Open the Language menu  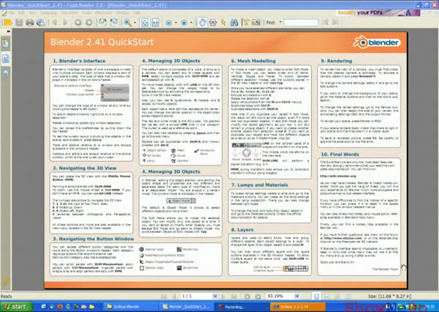(x=49, y=13)
